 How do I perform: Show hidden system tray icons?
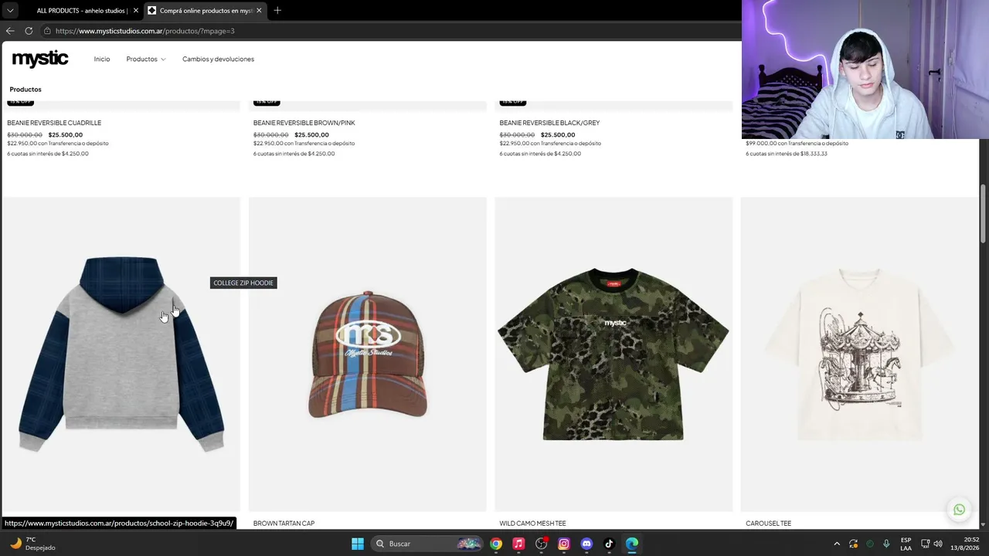(x=837, y=544)
